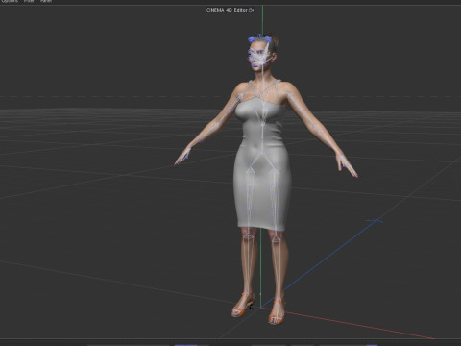Open the viewport Options menu
Screen dimensions: 461x346
10,1
